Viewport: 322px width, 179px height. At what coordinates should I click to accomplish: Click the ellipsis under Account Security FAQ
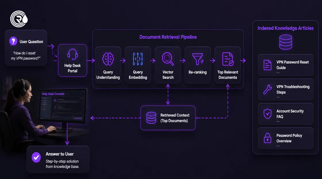click(278, 122)
